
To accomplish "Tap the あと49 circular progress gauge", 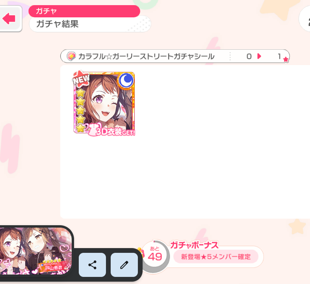I will [155, 256].
